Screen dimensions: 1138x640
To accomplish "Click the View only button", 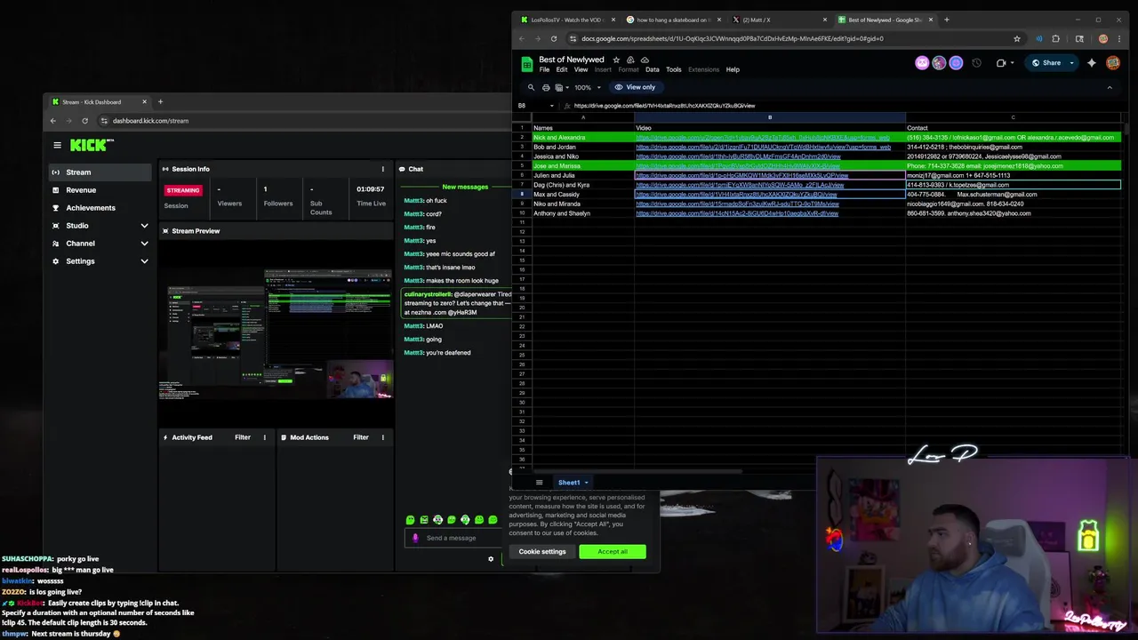I will point(635,87).
